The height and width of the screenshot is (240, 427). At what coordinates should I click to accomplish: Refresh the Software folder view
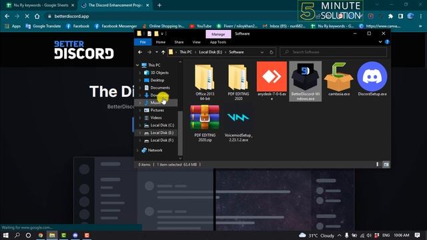[272, 52]
